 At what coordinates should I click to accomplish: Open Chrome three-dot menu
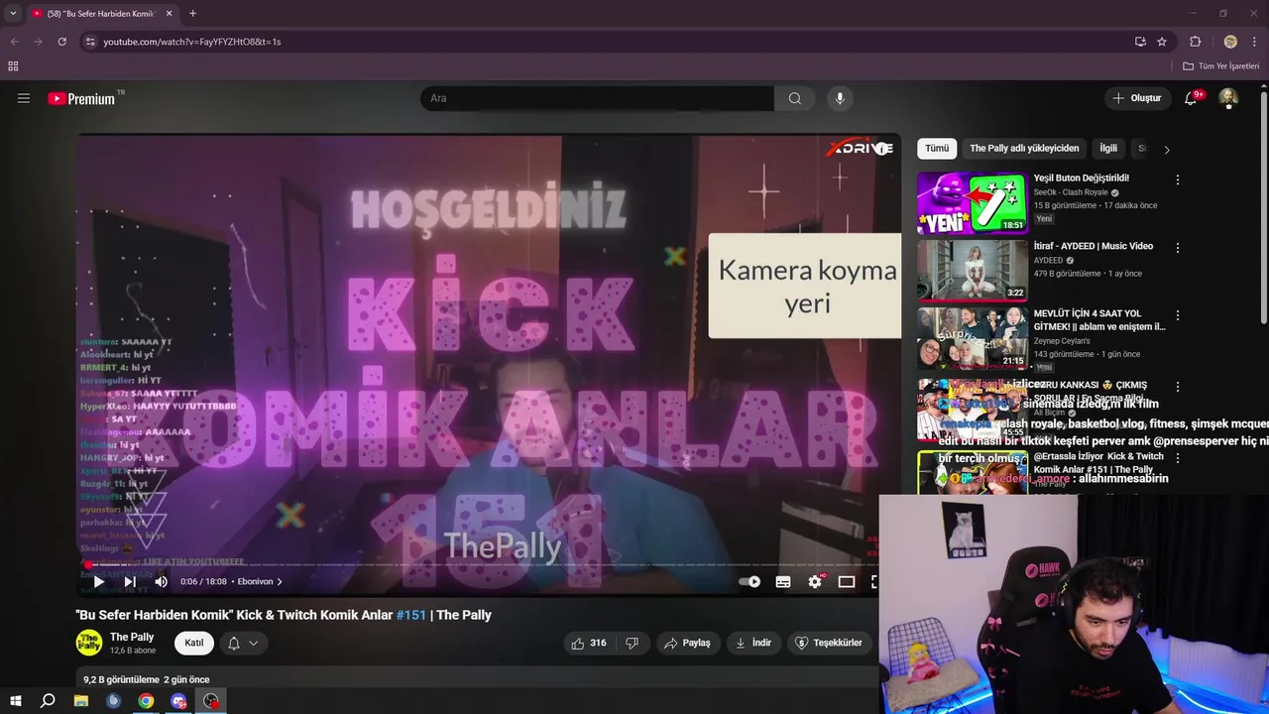click(1254, 42)
